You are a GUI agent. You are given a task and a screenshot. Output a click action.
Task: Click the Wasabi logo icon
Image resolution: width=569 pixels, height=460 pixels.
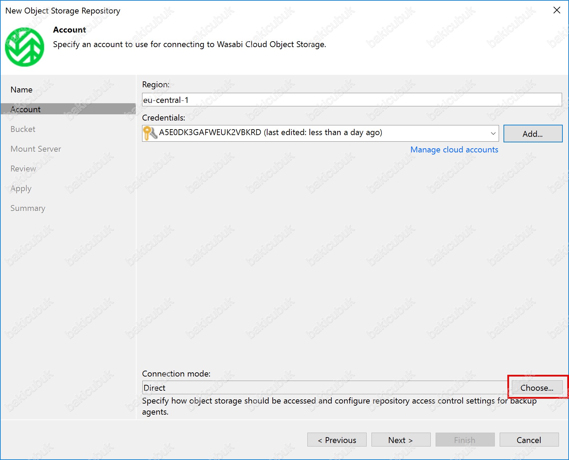[x=25, y=47]
